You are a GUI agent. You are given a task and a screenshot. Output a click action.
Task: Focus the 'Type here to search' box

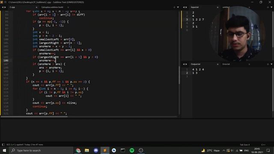[41, 150]
